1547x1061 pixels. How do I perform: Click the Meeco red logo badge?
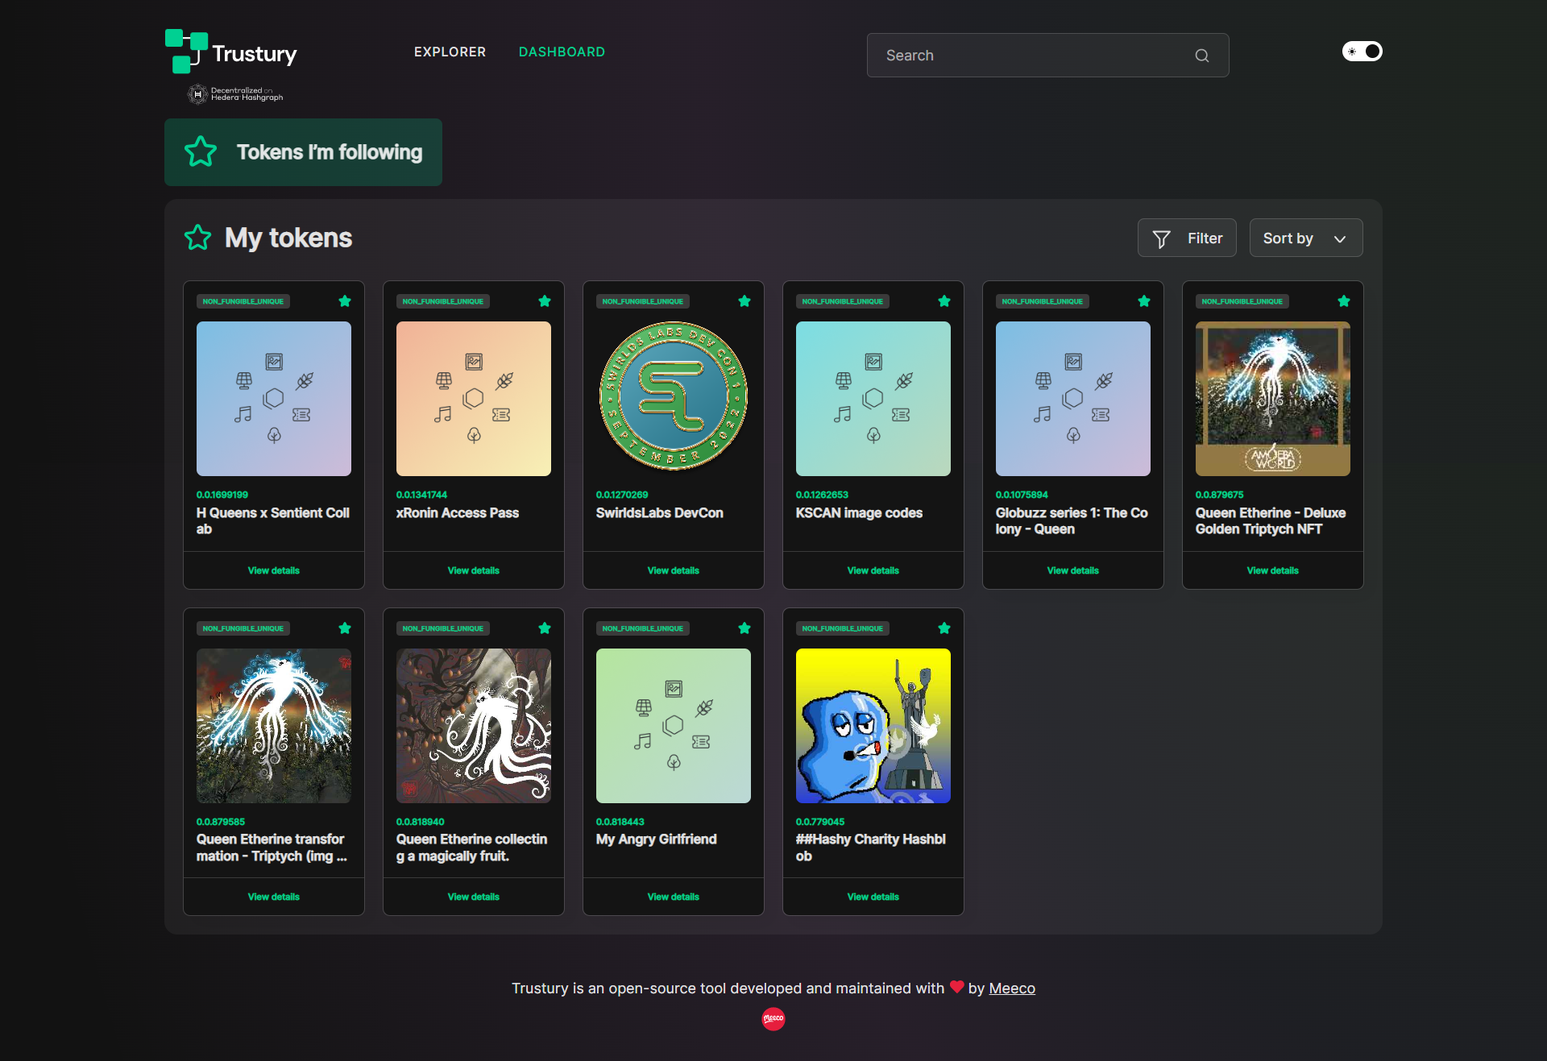[773, 1019]
